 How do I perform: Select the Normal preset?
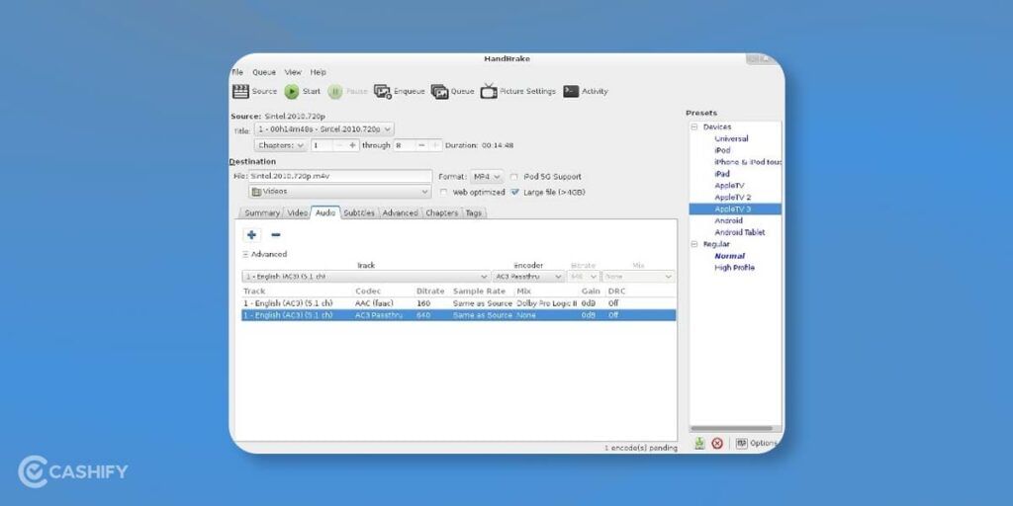click(729, 256)
